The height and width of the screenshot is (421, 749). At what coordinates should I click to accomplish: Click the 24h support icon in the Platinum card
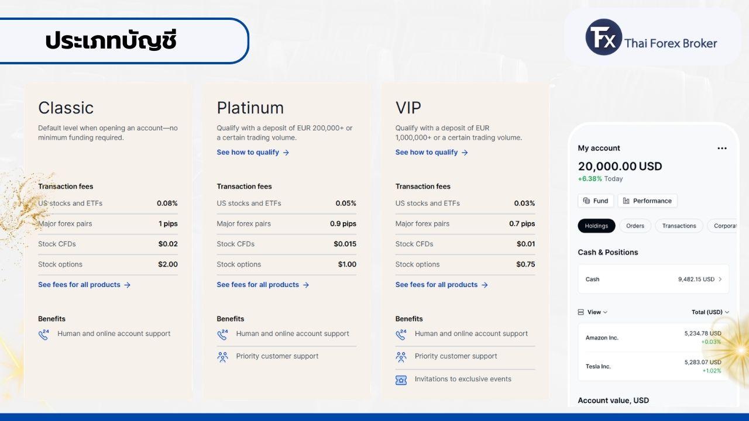[222, 334]
